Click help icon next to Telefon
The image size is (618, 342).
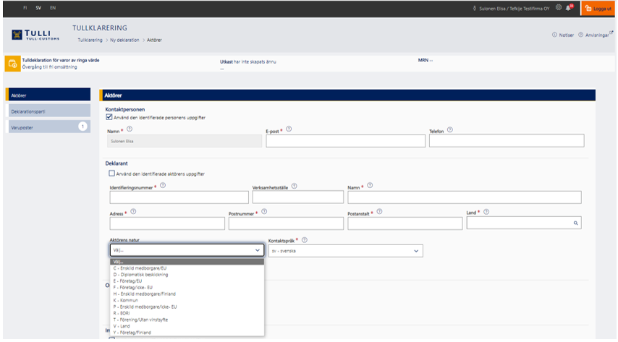pos(450,130)
